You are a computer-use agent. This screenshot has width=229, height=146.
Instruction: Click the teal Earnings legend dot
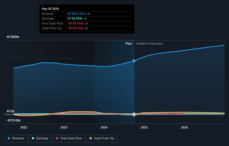tap(33, 138)
